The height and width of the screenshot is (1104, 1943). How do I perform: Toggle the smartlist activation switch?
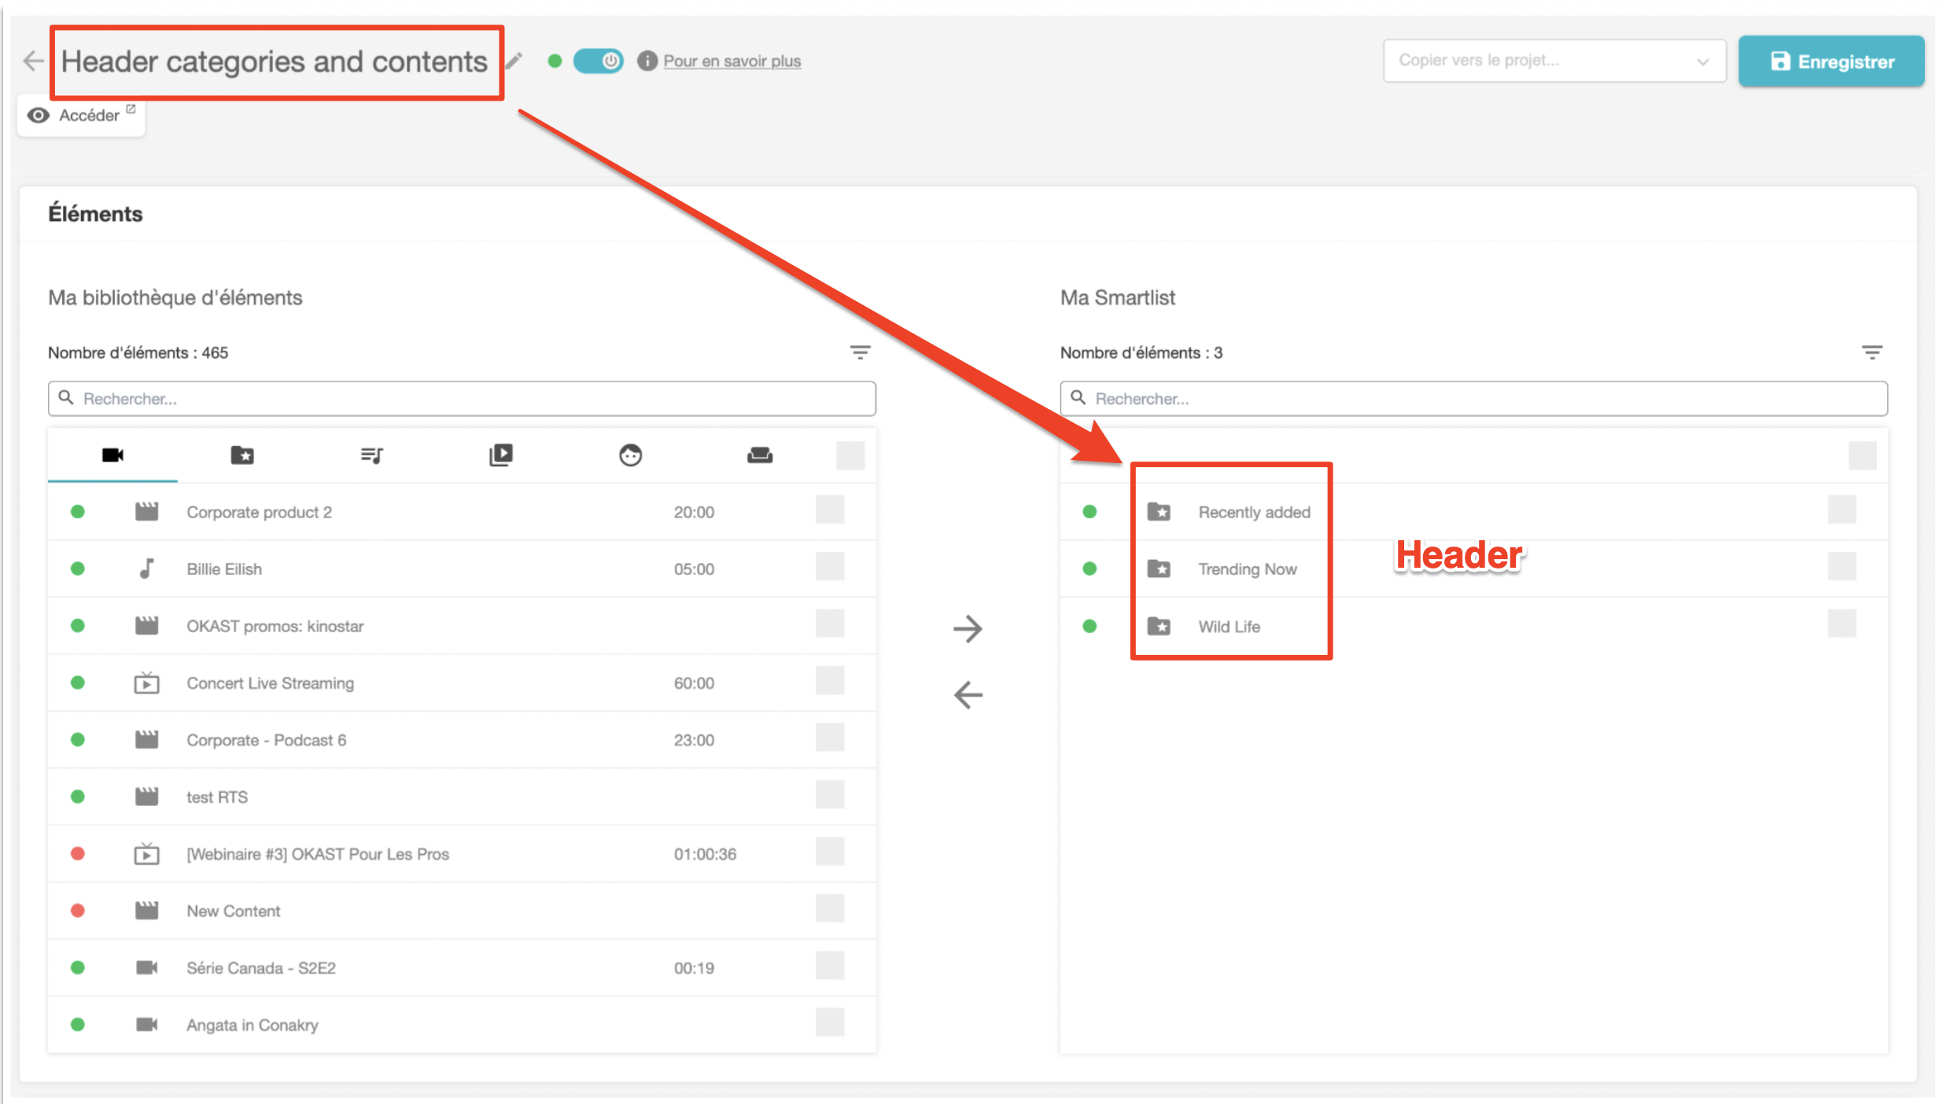pyautogui.click(x=598, y=61)
